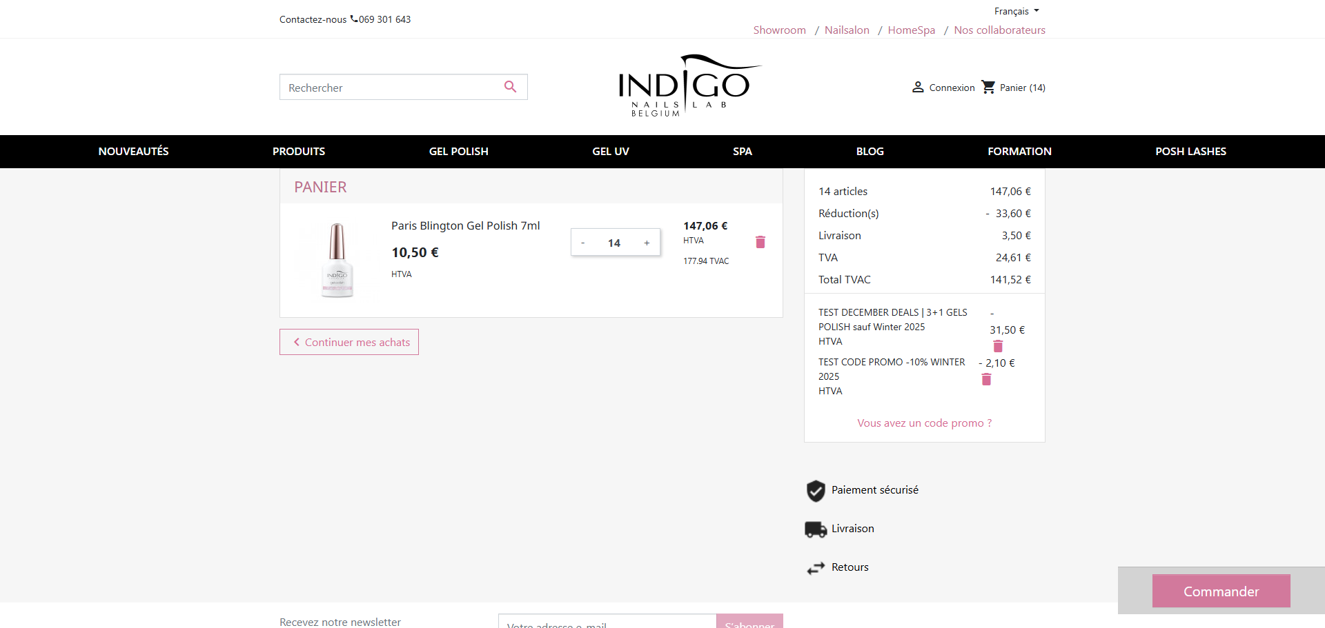
Task: Click the shopping cart icon
Action: 988,87
